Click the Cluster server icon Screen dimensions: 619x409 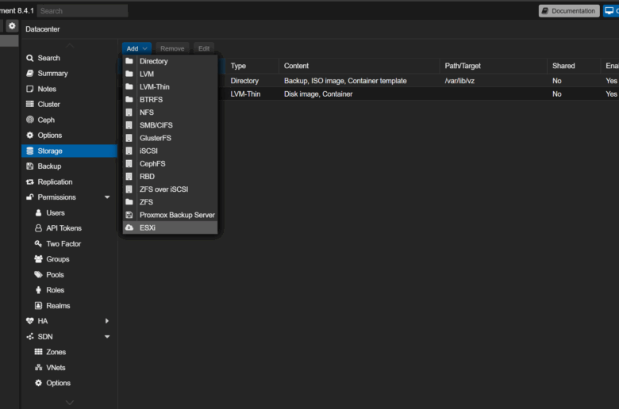[29, 104]
